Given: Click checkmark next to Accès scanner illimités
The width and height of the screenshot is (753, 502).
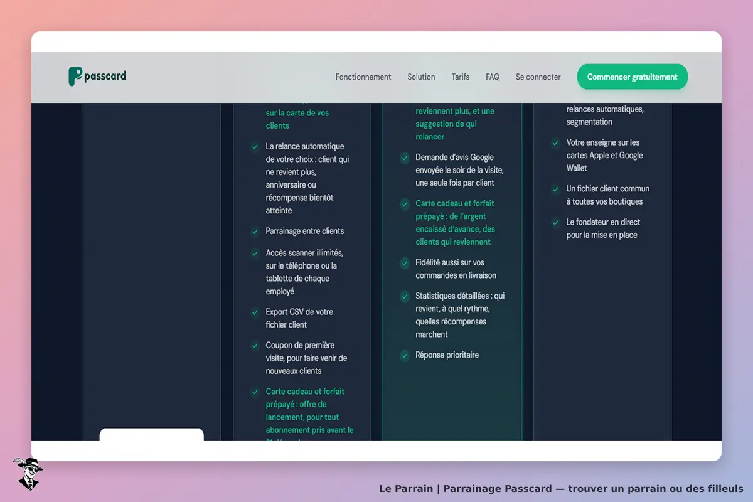Looking at the screenshot, I should [x=255, y=254].
